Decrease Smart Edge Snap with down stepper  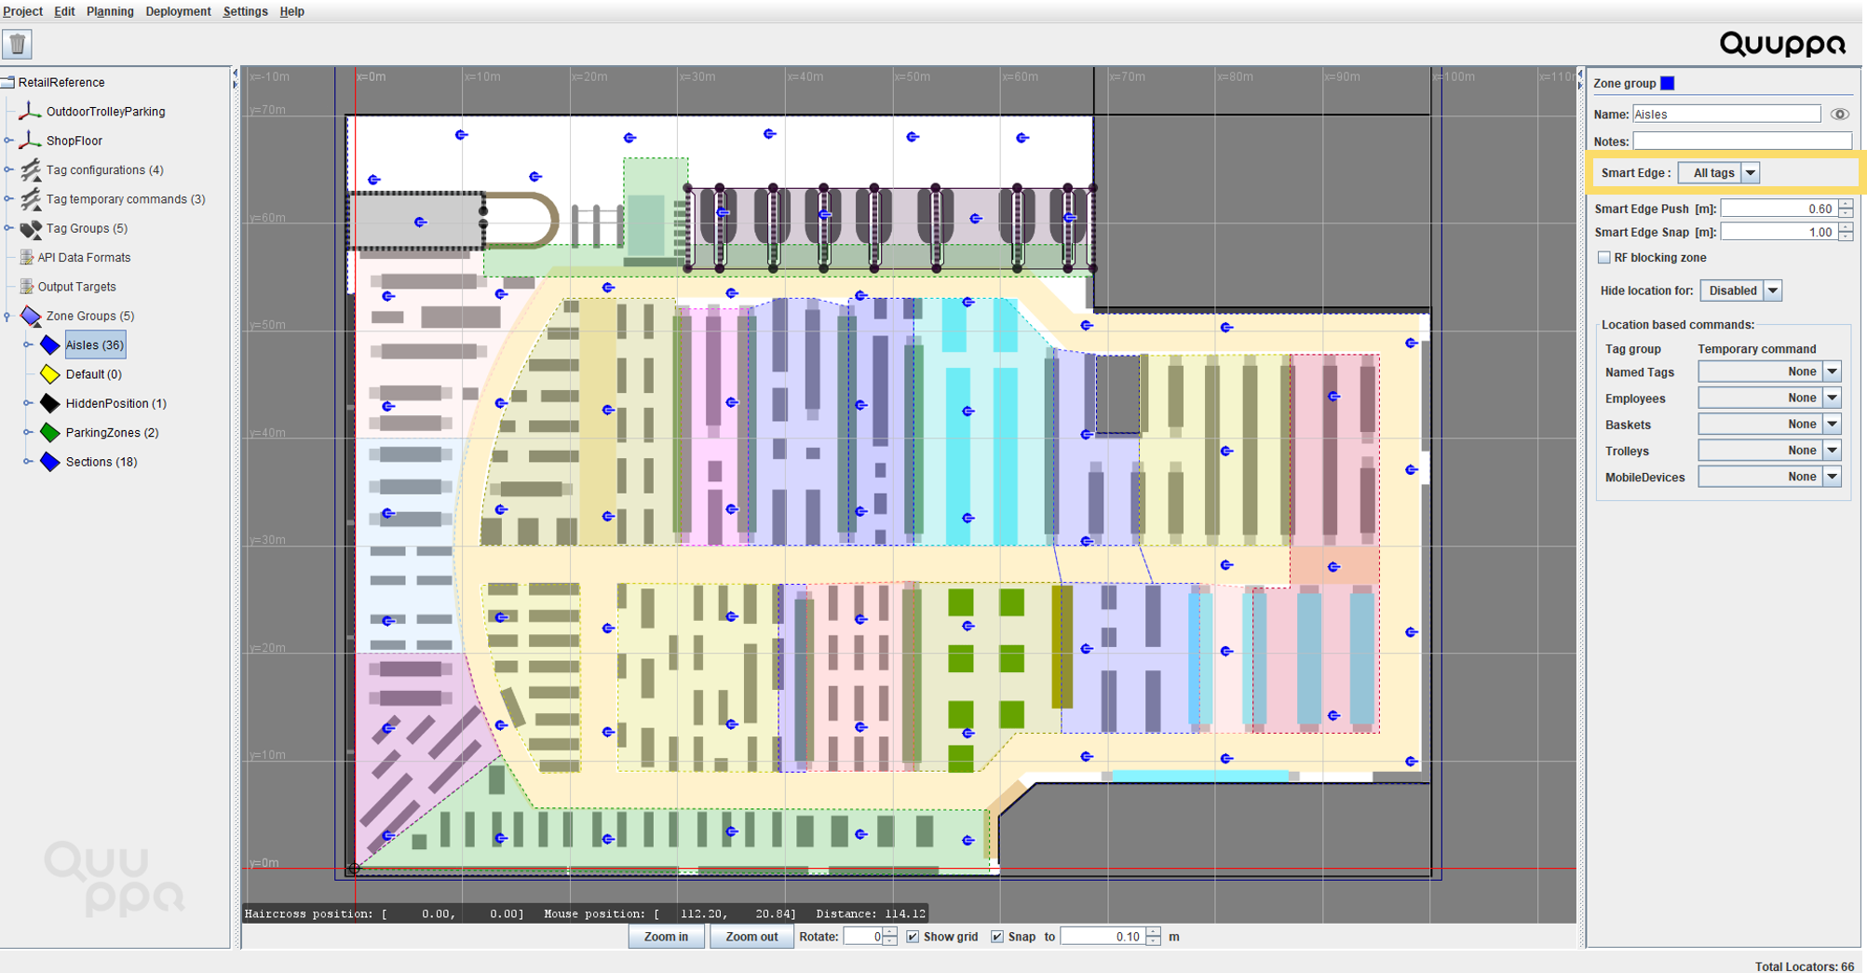pyautogui.click(x=1846, y=236)
